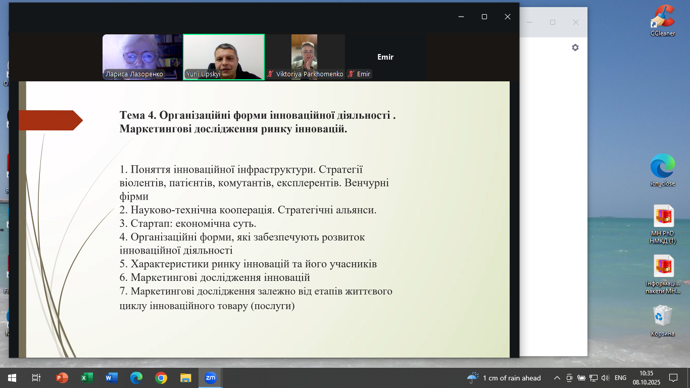Click the Zoom taskbar icon
Screen dimensions: 690x388
coord(210,378)
